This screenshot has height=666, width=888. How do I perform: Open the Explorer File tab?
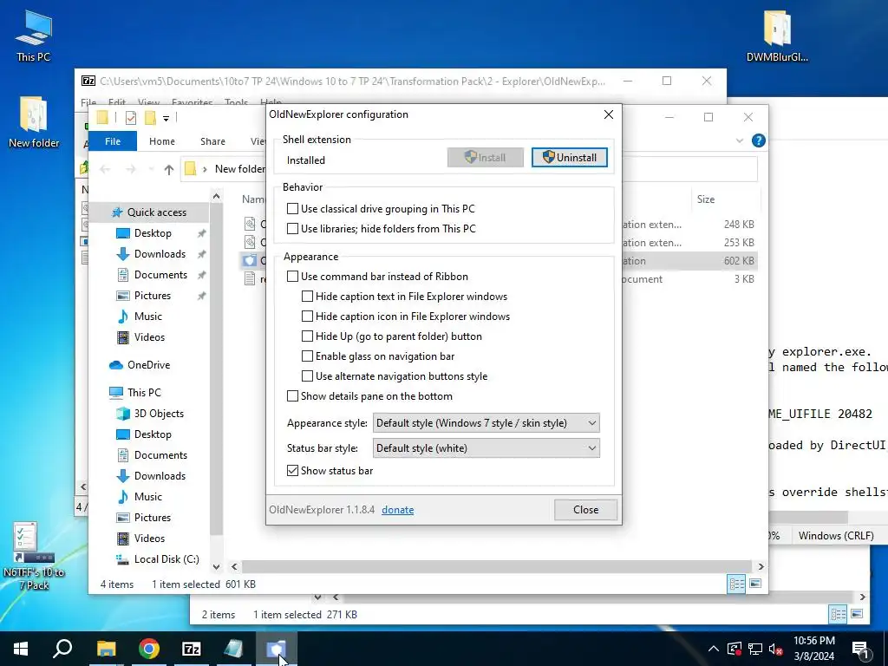pos(113,141)
